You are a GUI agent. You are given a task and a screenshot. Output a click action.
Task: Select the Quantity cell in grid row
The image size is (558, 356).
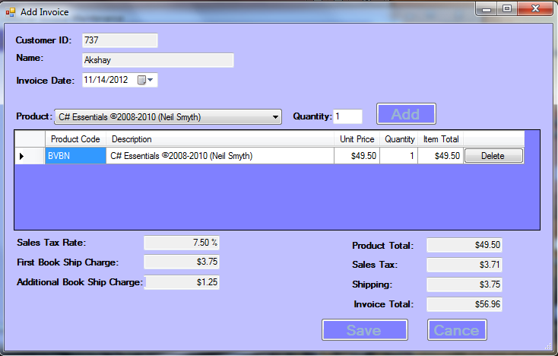point(399,156)
